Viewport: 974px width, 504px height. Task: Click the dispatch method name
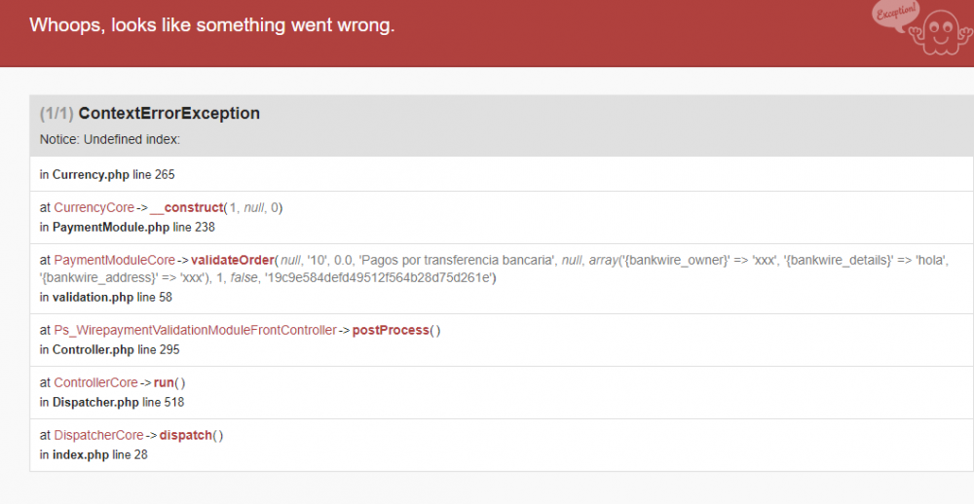tap(183, 435)
